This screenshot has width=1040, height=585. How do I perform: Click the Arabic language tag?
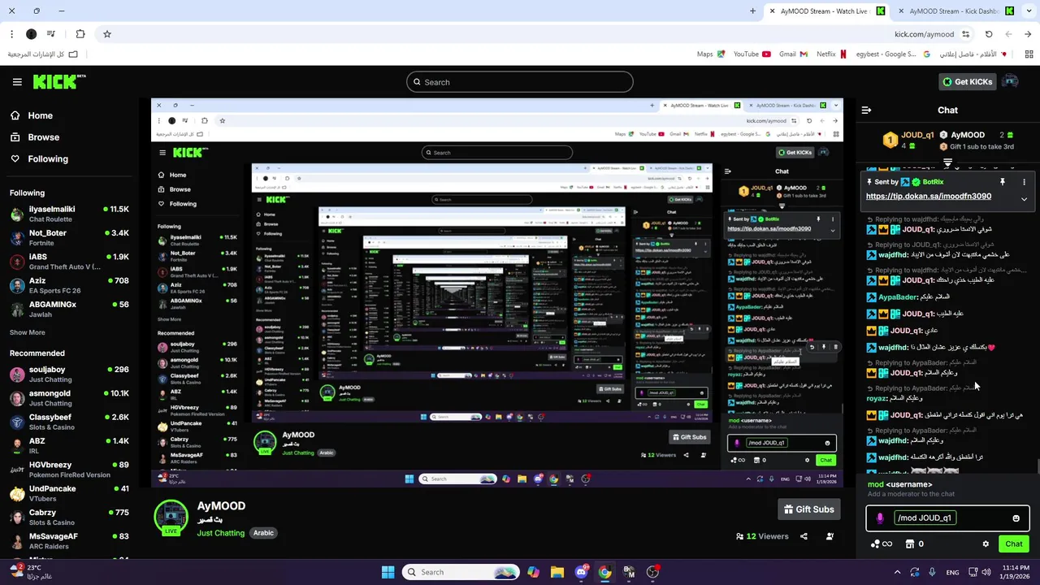pyautogui.click(x=263, y=533)
